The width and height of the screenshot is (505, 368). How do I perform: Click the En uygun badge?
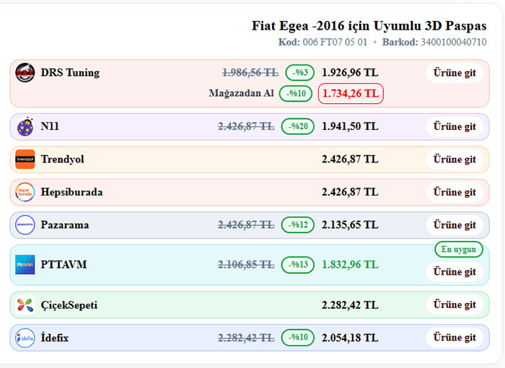(x=458, y=249)
